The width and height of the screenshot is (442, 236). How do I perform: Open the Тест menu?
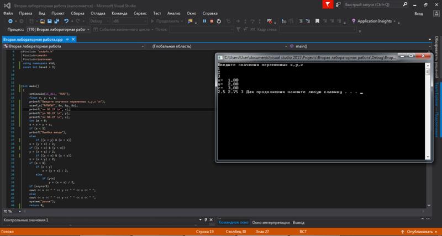point(157,13)
